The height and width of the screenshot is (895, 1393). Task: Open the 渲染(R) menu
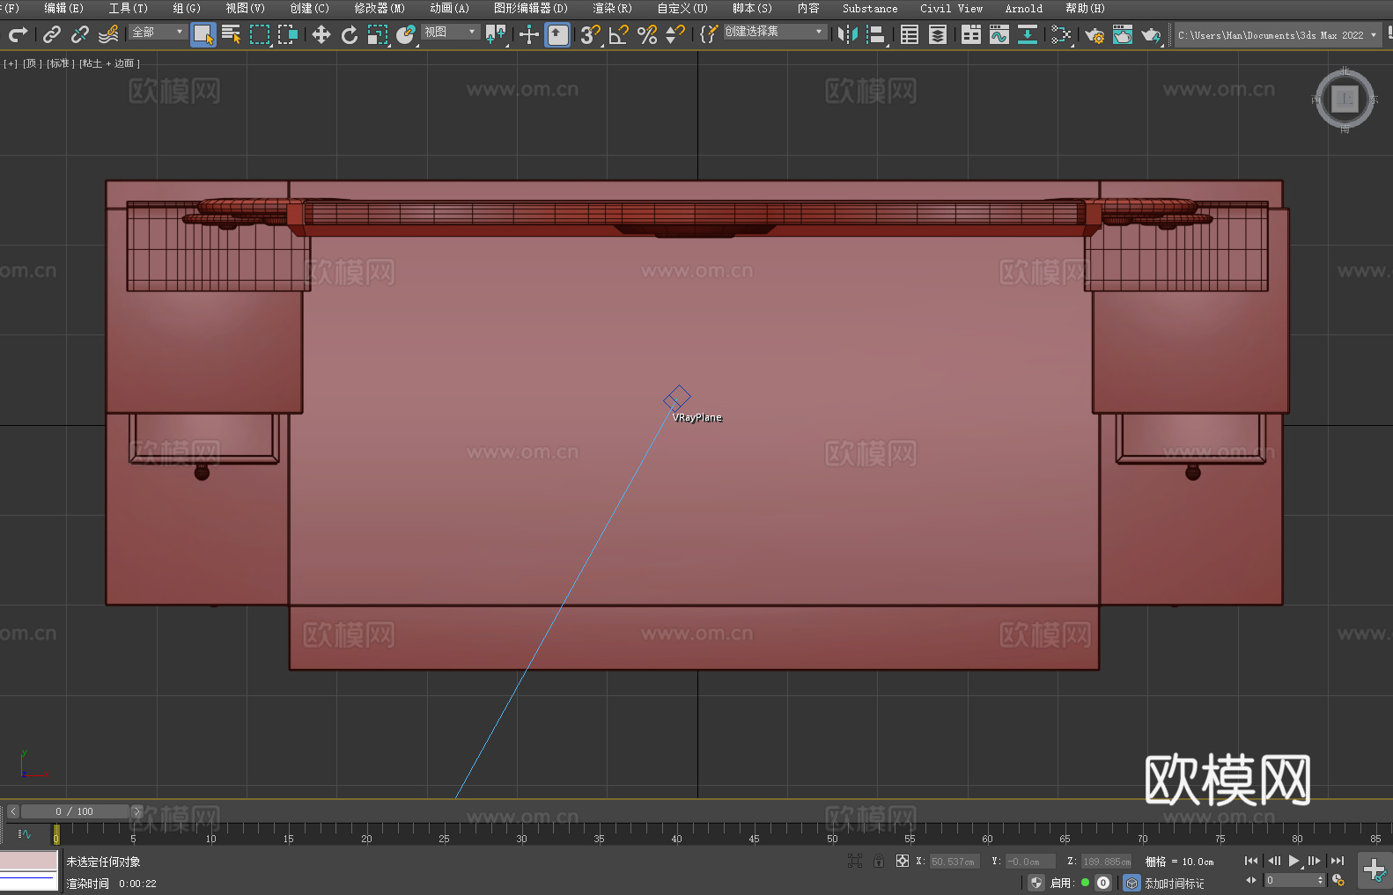point(612,8)
